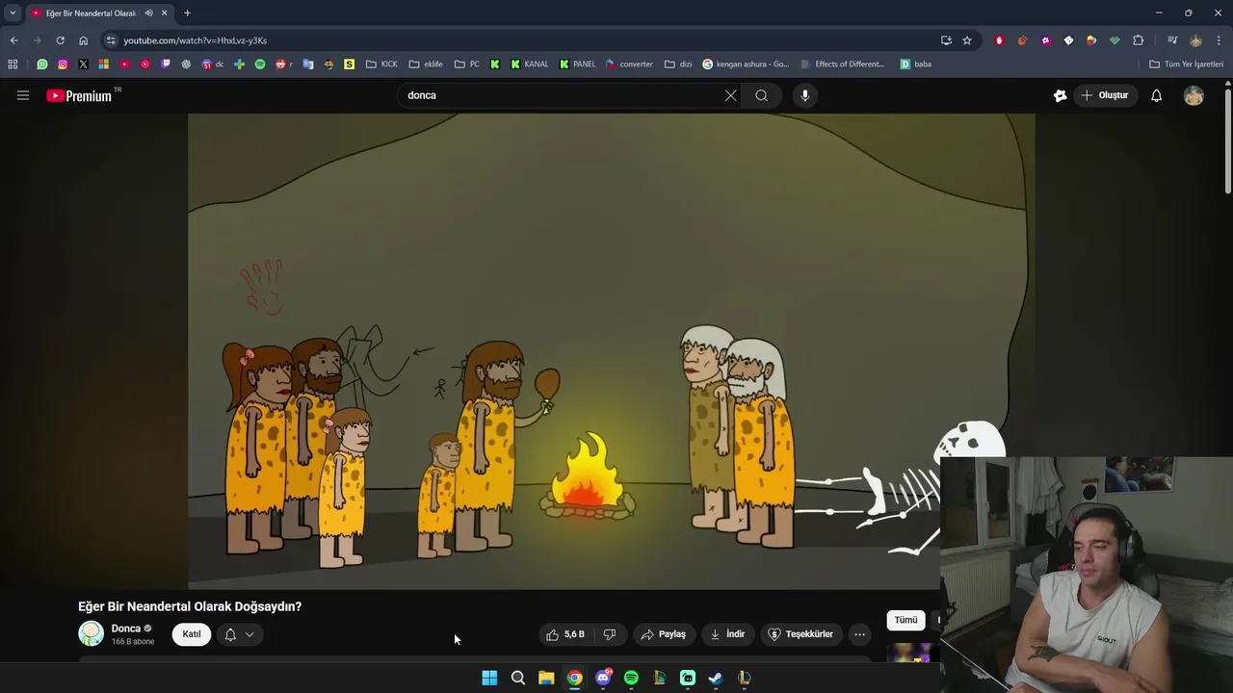
Task: Open the YouTube account avatar menu
Action: tap(1194, 95)
